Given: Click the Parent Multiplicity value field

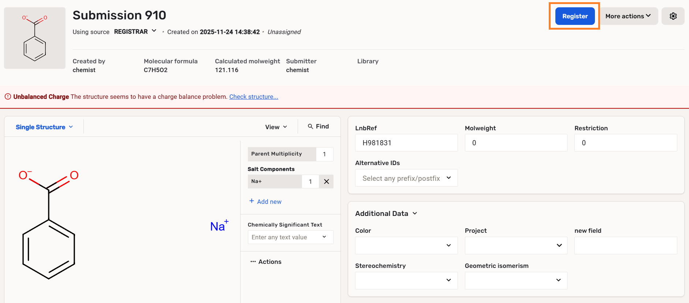Looking at the screenshot, I should [324, 154].
